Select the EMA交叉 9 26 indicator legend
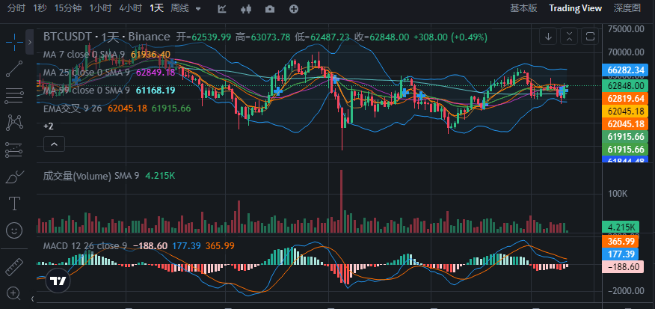Image resolution: width=655 pixels, height=309 pixels. pos(73,108)
